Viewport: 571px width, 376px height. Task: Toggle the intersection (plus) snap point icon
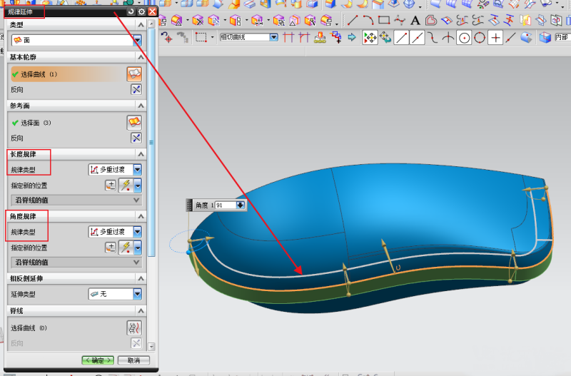tap(495, 38)
